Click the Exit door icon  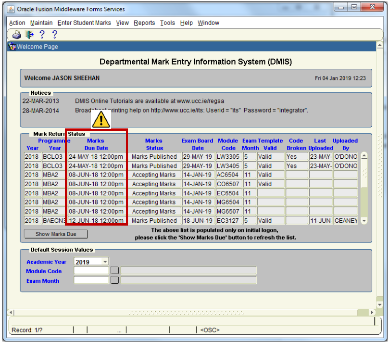point(30,35)
